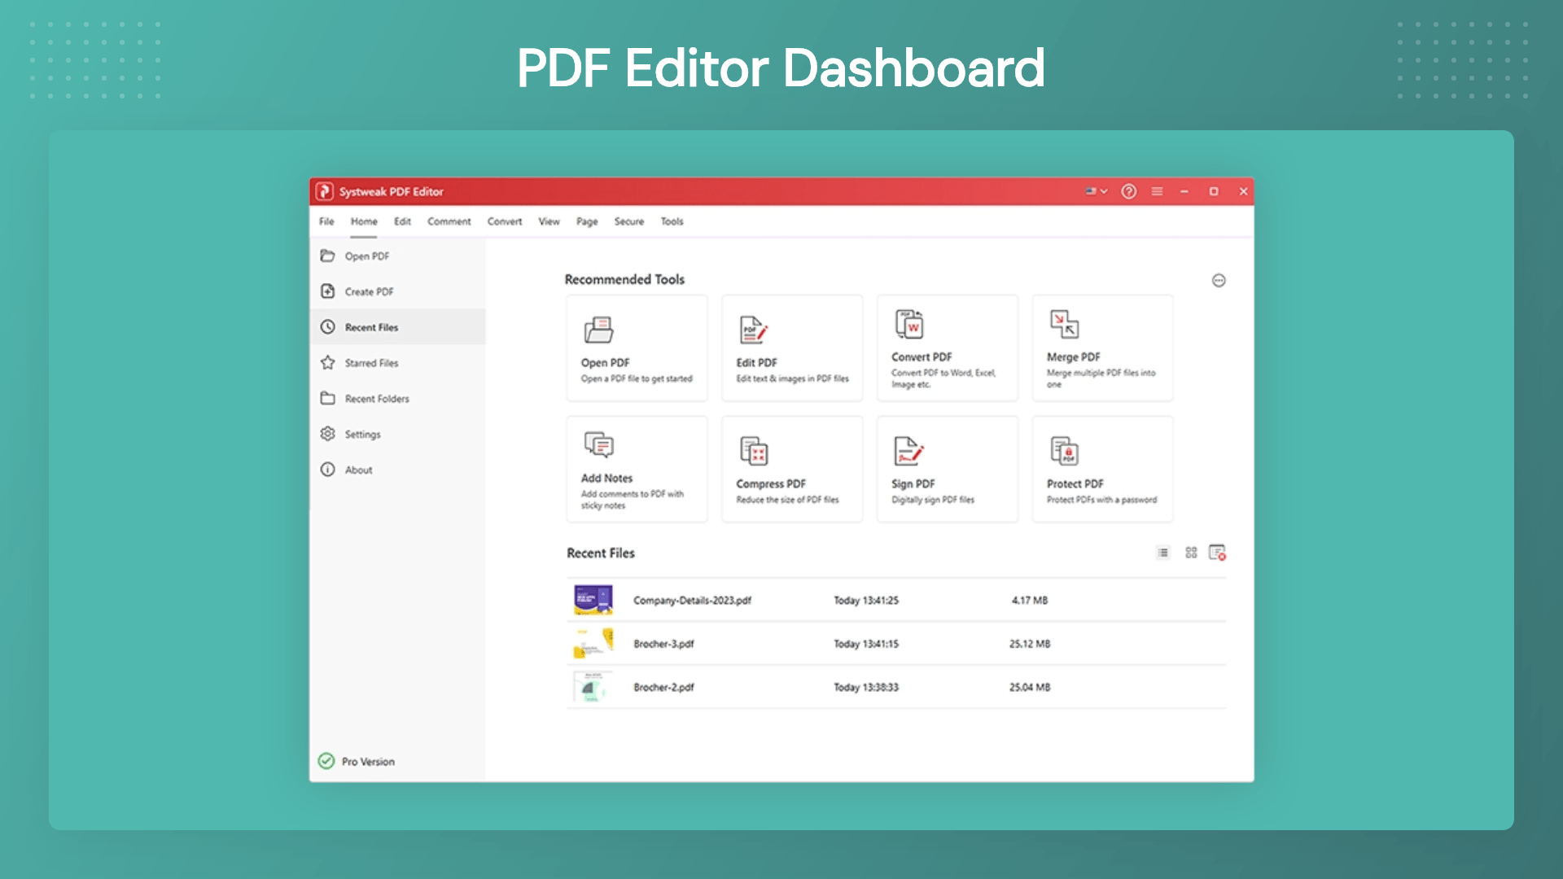Click the 'Today 13:38:33' timestamp
The image size is (1563, 879).
coord(865,688)
